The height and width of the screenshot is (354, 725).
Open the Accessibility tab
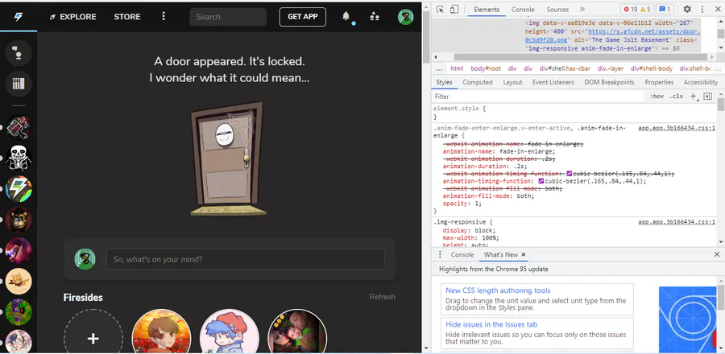coord(701,82)
